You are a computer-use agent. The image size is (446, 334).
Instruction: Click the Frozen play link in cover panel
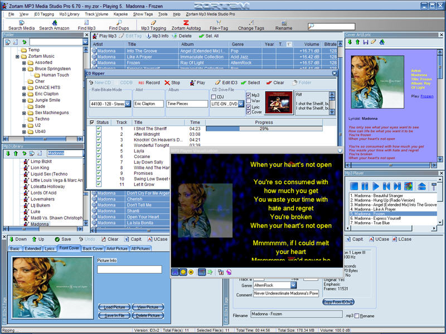pos(426,96)
